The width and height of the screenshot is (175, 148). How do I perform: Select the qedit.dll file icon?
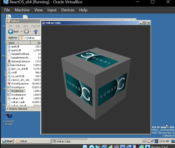(9, 46)
